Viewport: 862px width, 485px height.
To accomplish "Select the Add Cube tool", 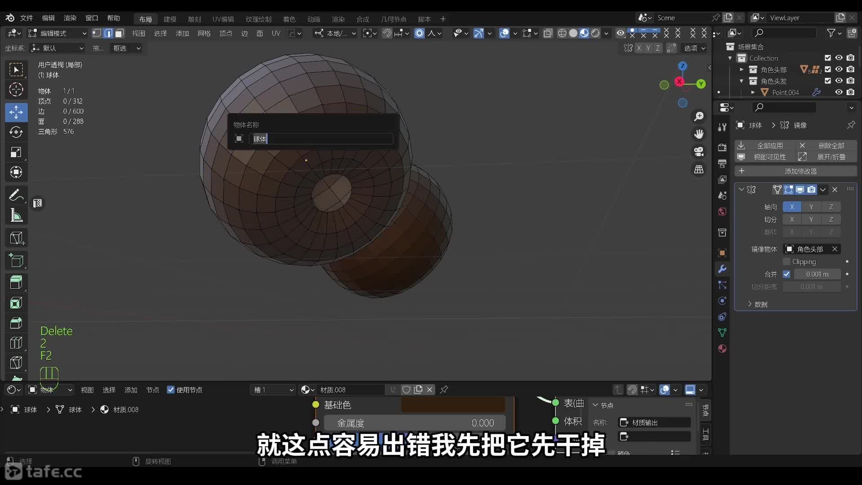I will pos(16,260).
